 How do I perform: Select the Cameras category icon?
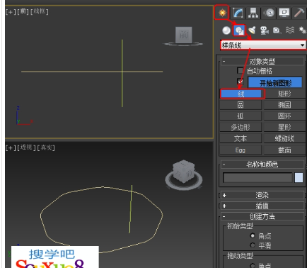click(265, 30)
